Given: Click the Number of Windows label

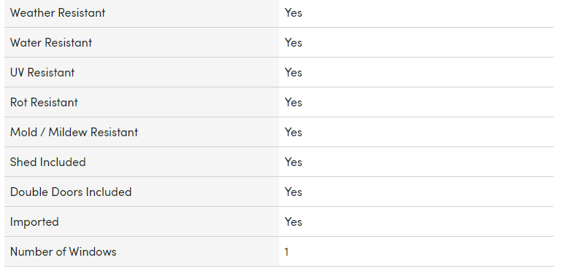Looking at the screenshot, I should [64, 252].
